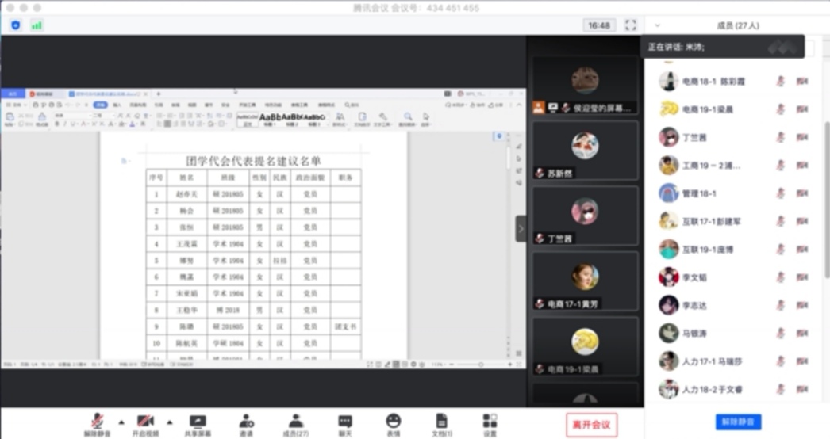Toggle mic for 管理18-1 member
Image resolution: width=830 pixels, height=439 pixels.
coord(780,193)
